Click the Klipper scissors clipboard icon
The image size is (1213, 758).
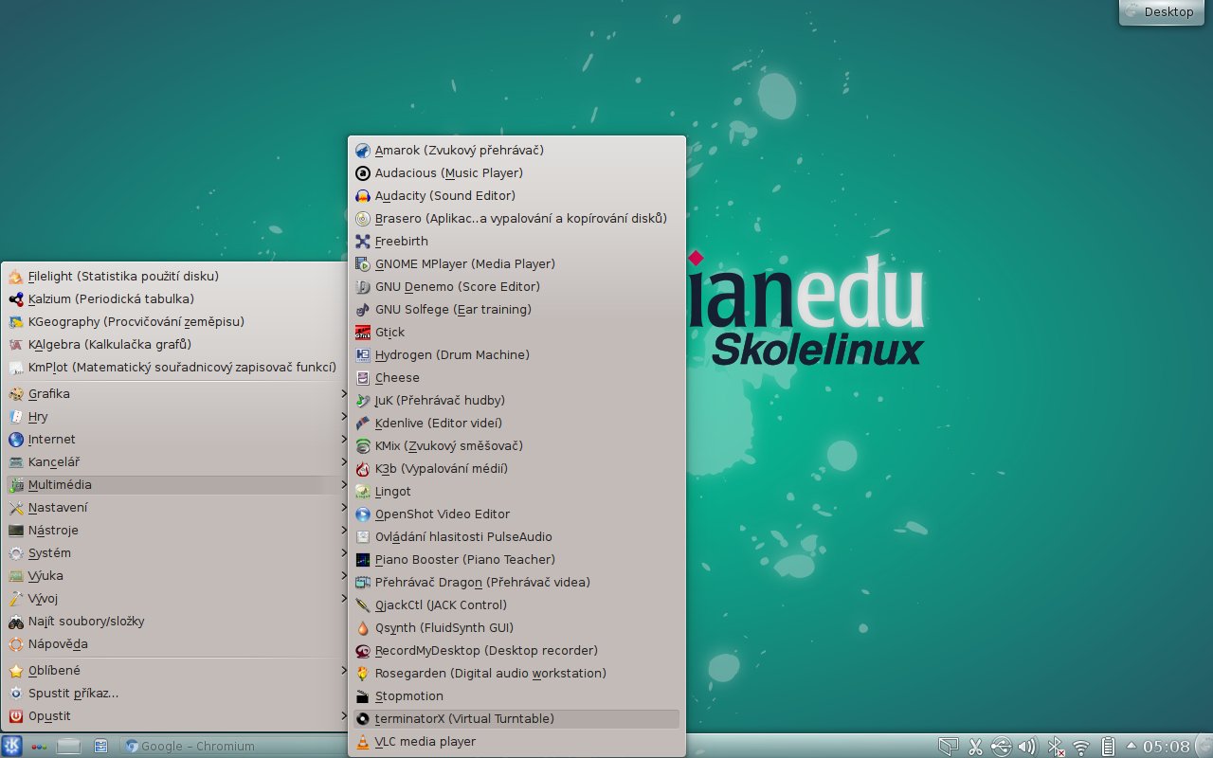(975, 747)
